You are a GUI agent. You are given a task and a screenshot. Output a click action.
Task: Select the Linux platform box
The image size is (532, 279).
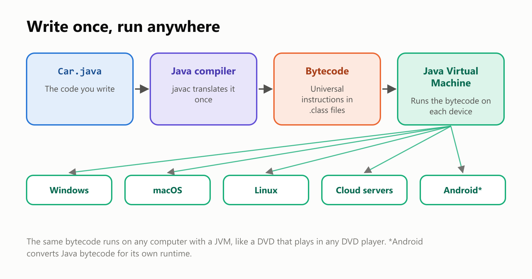266,190
